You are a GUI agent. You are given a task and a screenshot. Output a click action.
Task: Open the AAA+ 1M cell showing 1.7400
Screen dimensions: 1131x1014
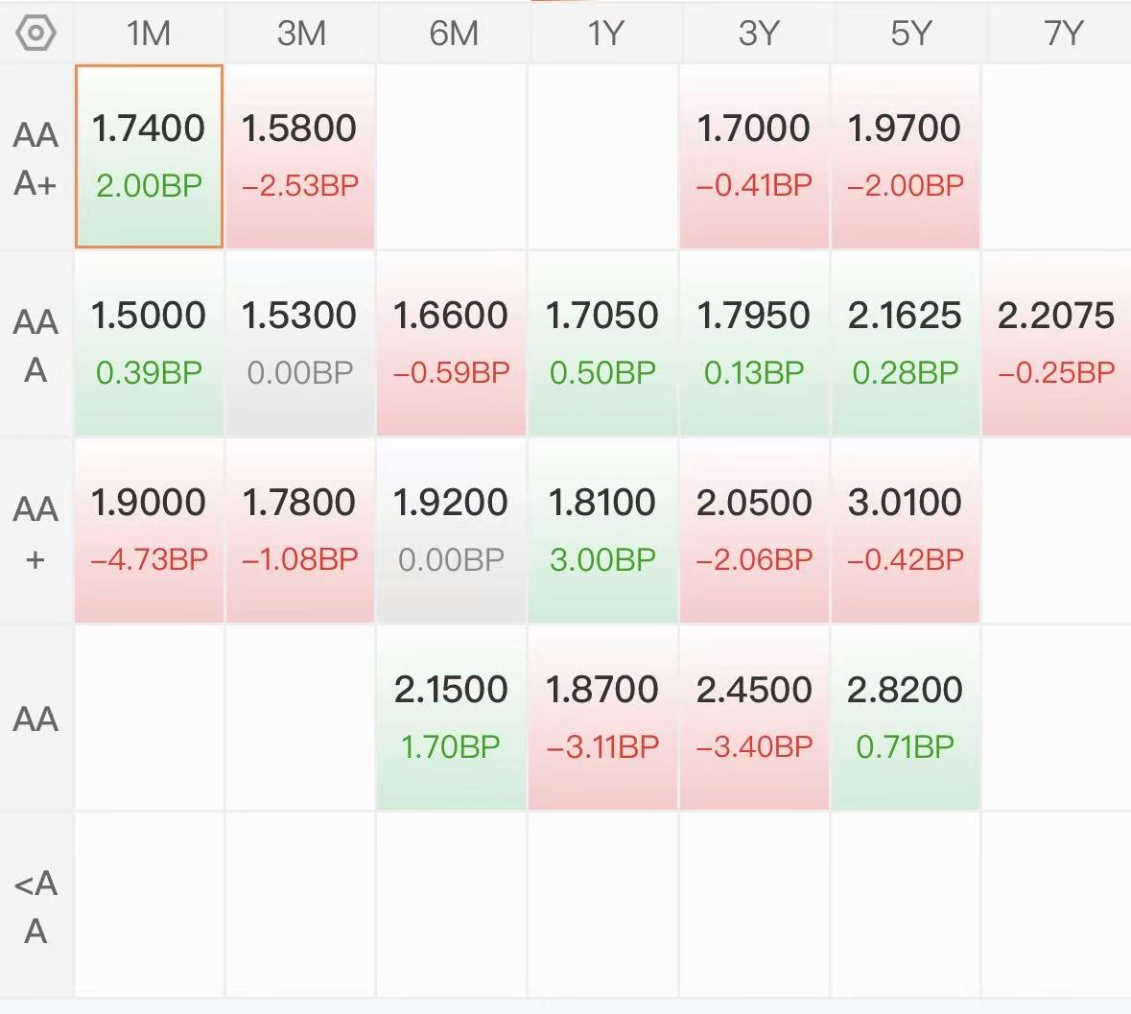[x=149, y=156]
